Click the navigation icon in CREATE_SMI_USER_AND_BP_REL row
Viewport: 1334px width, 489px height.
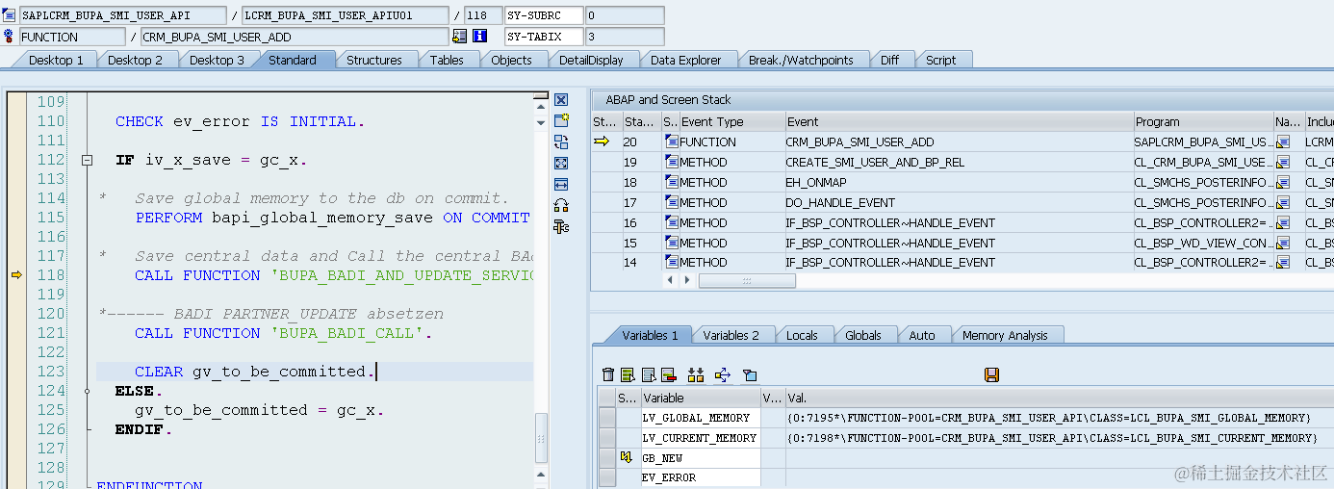click(x=1282, y=162)
